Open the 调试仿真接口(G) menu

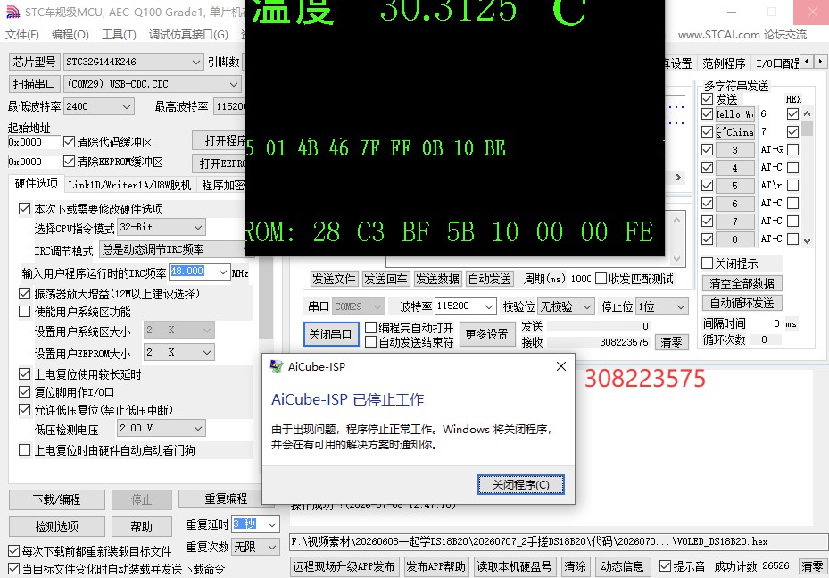click(x=188, y=35)
